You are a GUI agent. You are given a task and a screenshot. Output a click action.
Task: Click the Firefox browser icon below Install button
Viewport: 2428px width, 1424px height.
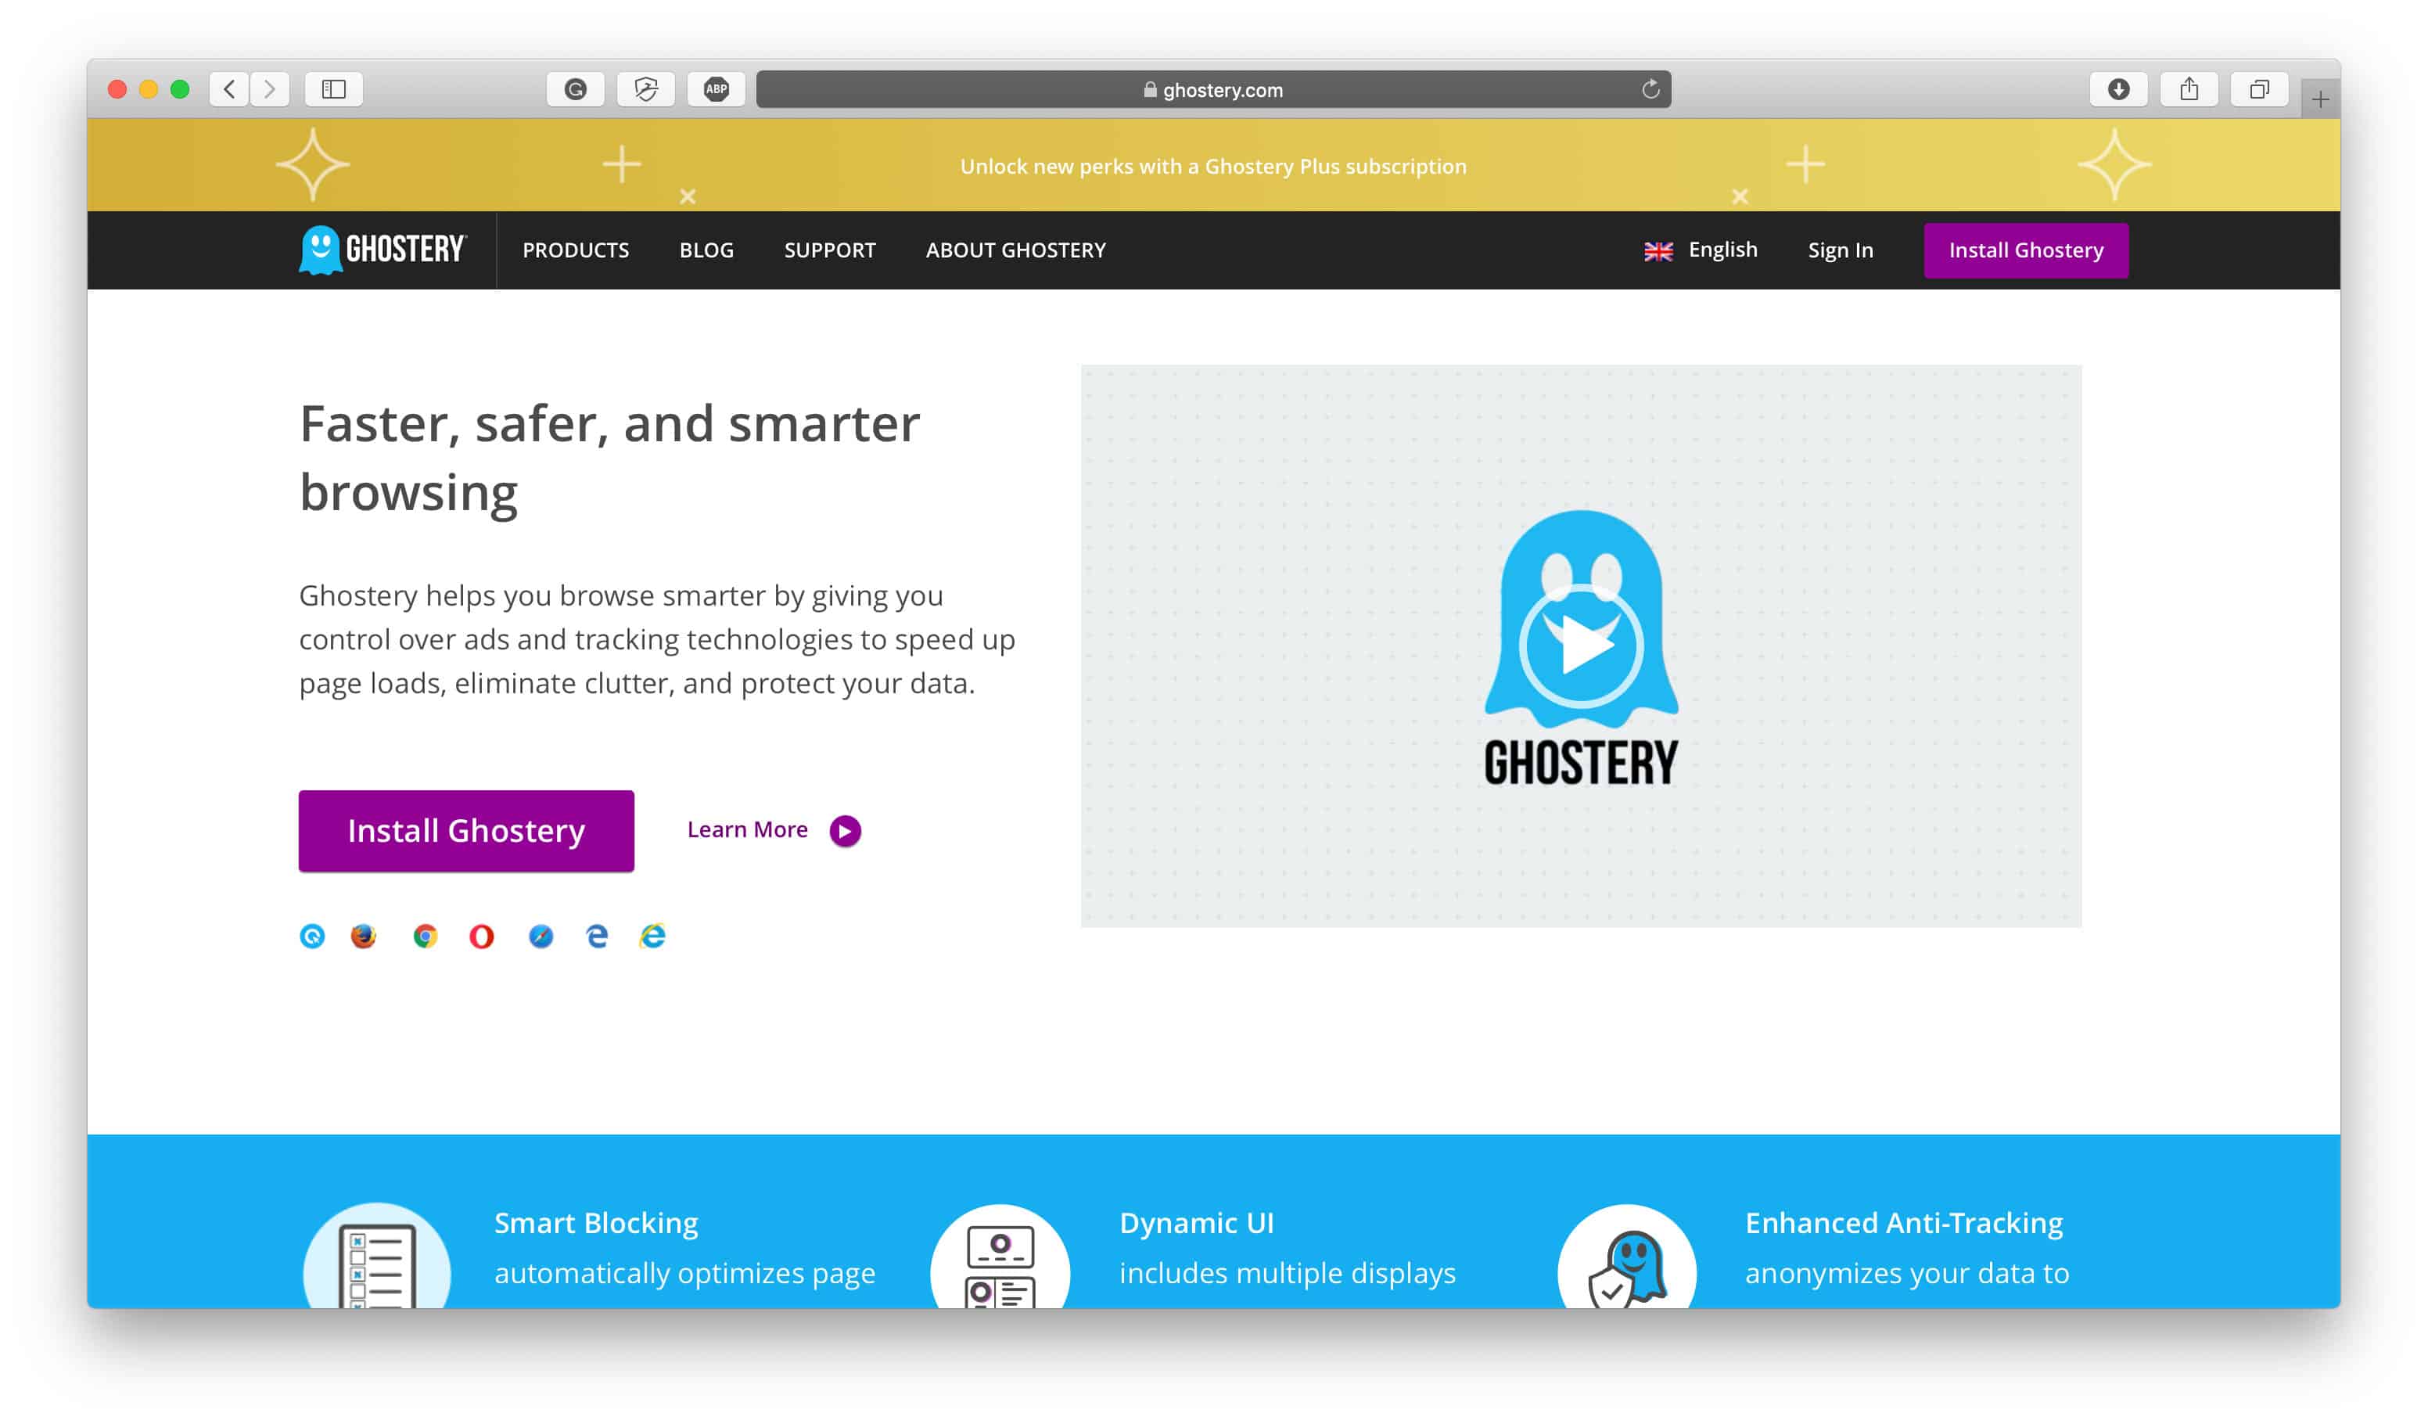(369, 934)
